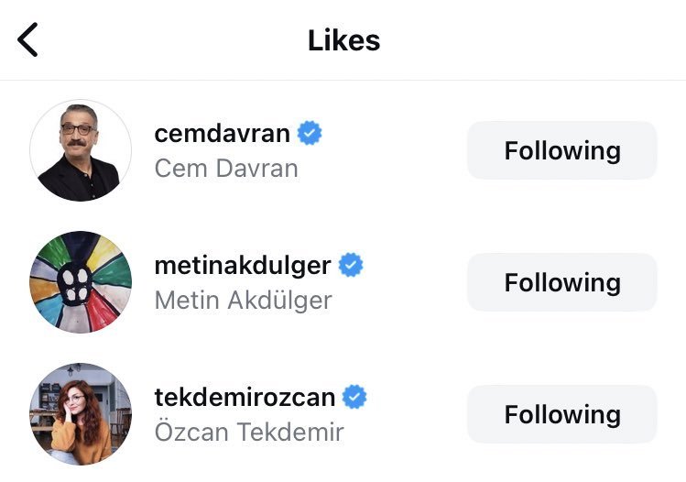Unfollow Özcan Tekdemir via her Following button
The height and width of the screenshot is (482, 686).
561,414
